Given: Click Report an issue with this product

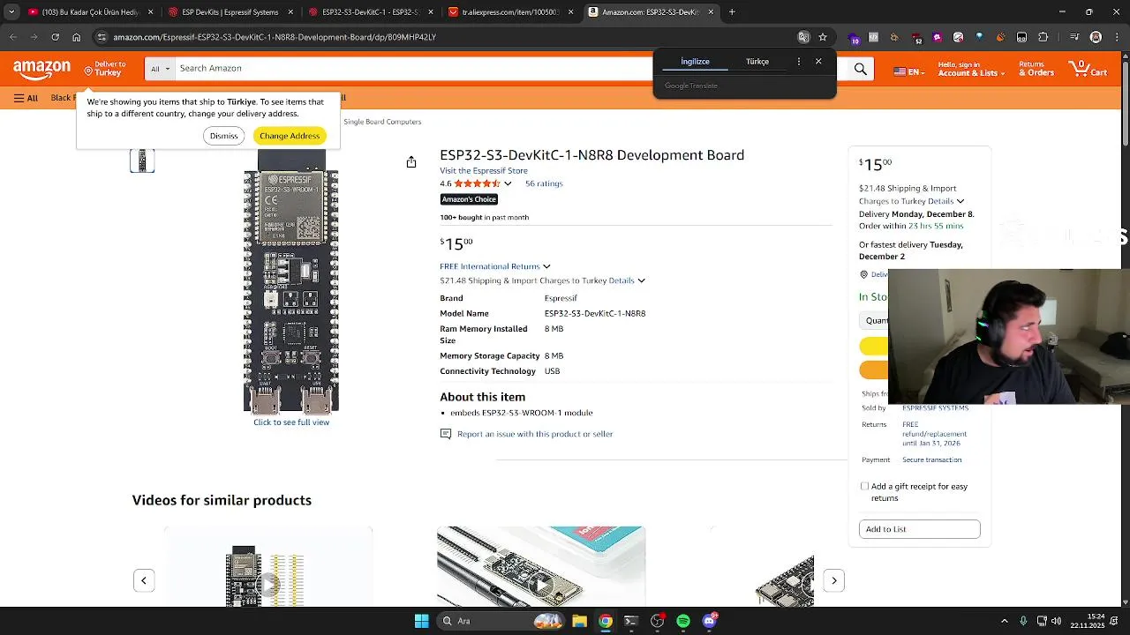Looking at the screenshot, I should coord(535,434).
